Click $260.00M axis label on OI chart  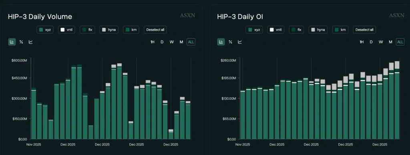coord(228,60)
